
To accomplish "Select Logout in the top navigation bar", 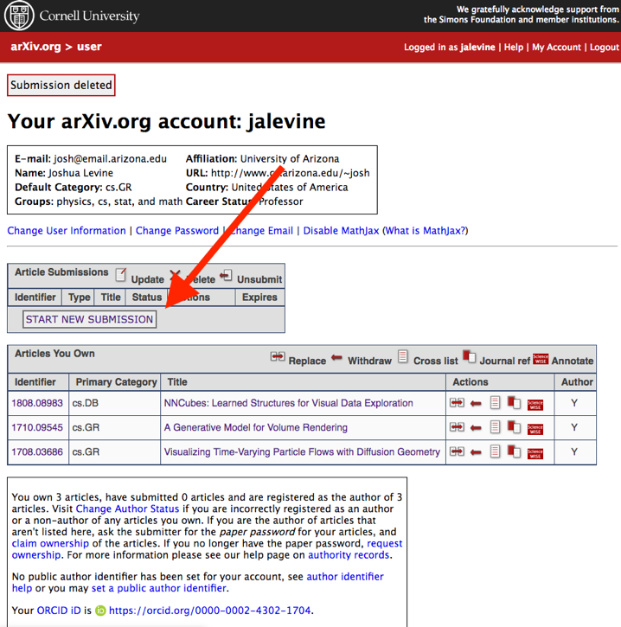I will click(604, 48).
